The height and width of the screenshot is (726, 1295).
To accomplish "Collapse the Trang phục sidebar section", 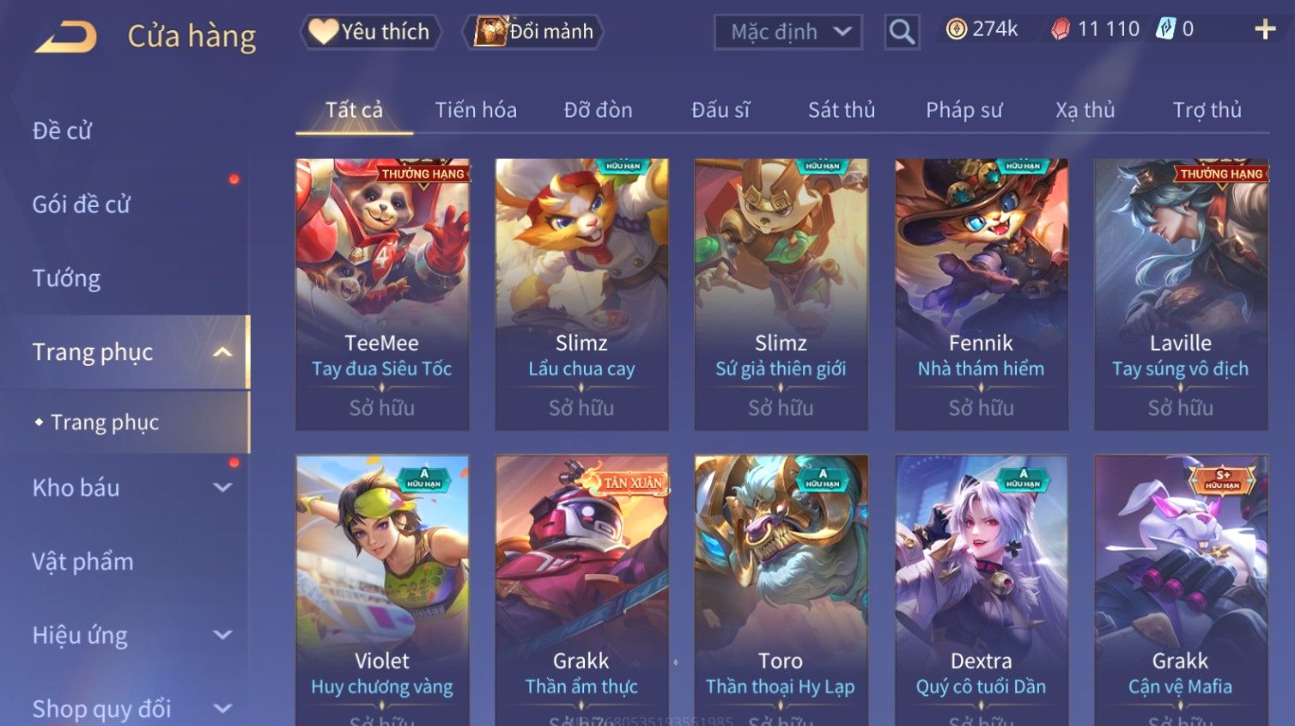I will click(x=222, y=352).
